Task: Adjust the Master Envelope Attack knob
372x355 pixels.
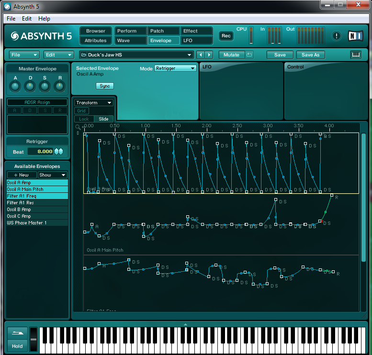Action: click(x=15, y=86)
